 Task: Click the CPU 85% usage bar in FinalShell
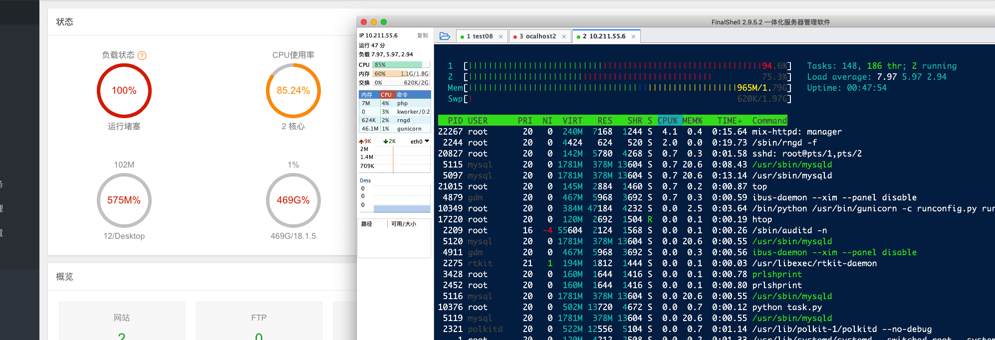[401, 65]
